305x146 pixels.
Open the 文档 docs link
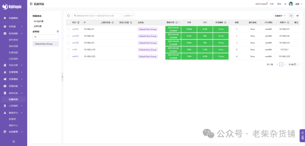272,4
